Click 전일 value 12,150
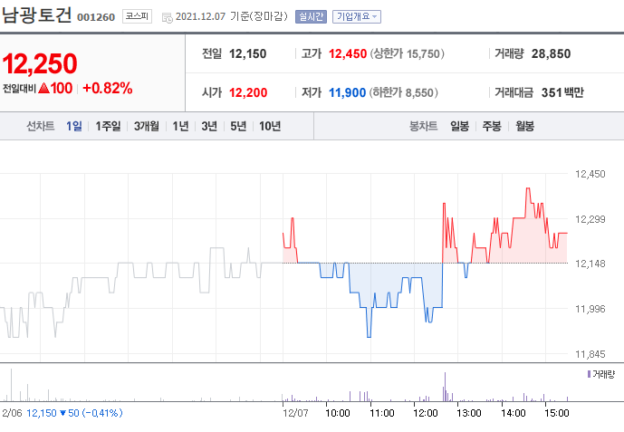624x432 pixels. pos(248,53)
